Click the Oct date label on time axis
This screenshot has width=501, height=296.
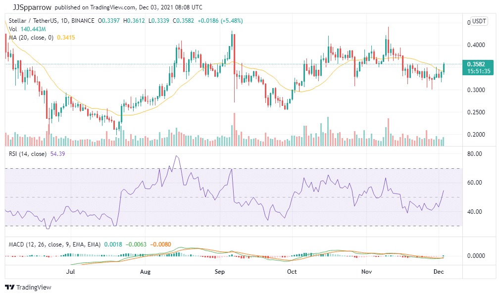click(292, 272)
